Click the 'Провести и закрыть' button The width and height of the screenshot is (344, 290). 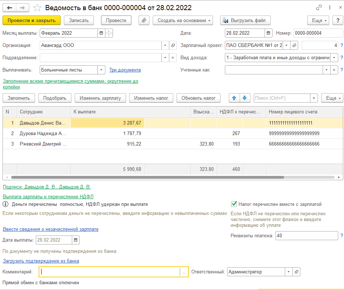tap(31, 20)
